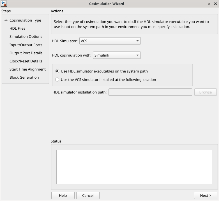
Task: Select 'Use HDL simulator executables on system path'
Action: (x=57, y=71)
